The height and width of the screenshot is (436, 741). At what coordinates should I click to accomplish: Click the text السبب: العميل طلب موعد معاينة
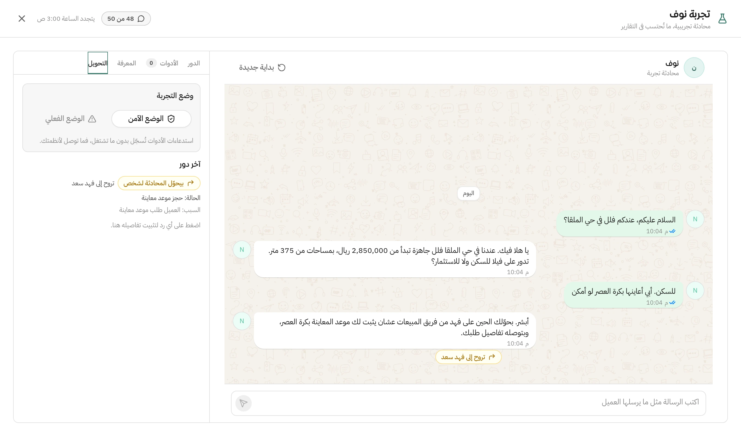click(x=160, y=210)
